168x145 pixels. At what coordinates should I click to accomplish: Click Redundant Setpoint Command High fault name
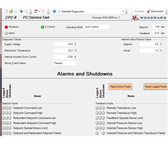[35, 123]
